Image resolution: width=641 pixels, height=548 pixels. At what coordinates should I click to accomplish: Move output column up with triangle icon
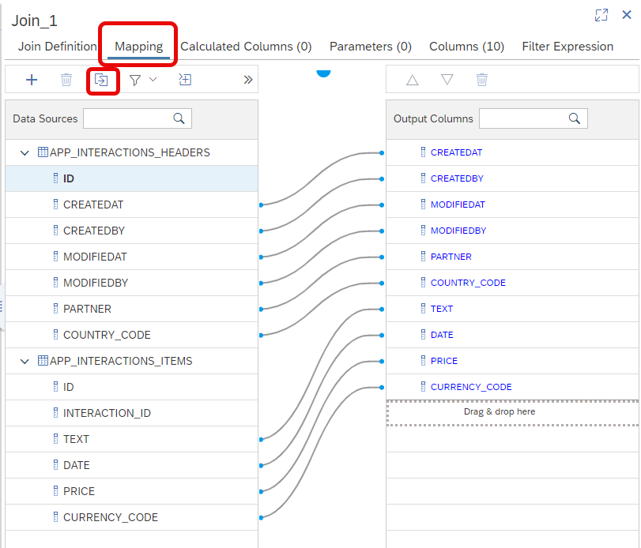[413, 80]
